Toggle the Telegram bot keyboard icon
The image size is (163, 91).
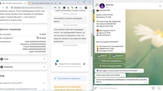point(153,88)
